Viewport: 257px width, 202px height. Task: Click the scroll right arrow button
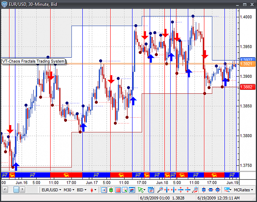[23, 190]
